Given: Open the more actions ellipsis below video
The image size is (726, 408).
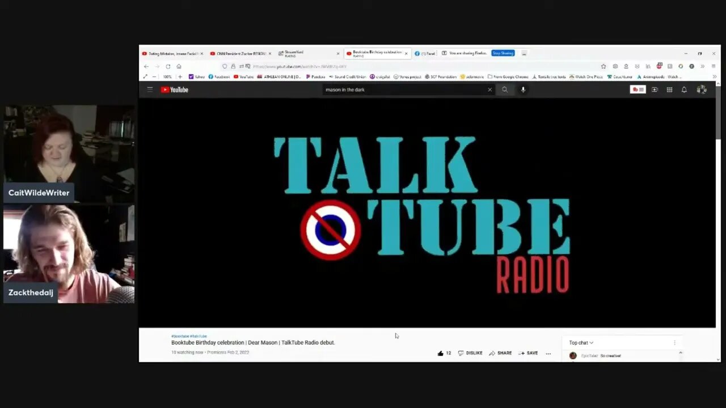Looking at the screenshot, I should coord(548,353).
